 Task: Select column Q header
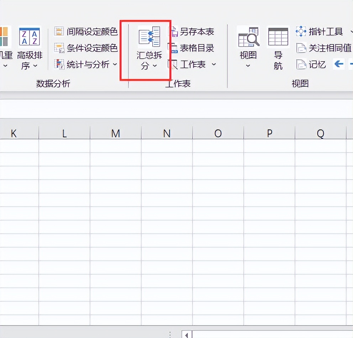coord(321,133)
